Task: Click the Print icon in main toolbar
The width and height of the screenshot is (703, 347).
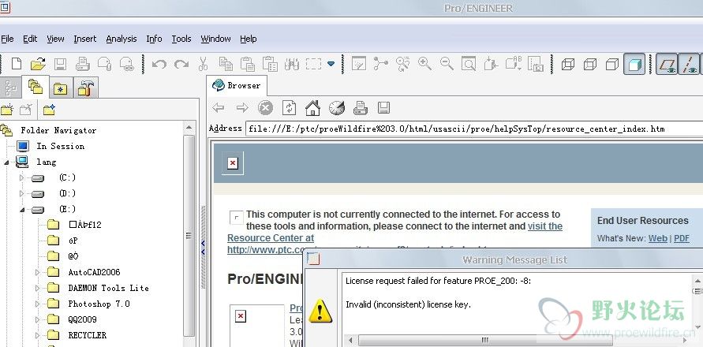Action: 83,64
